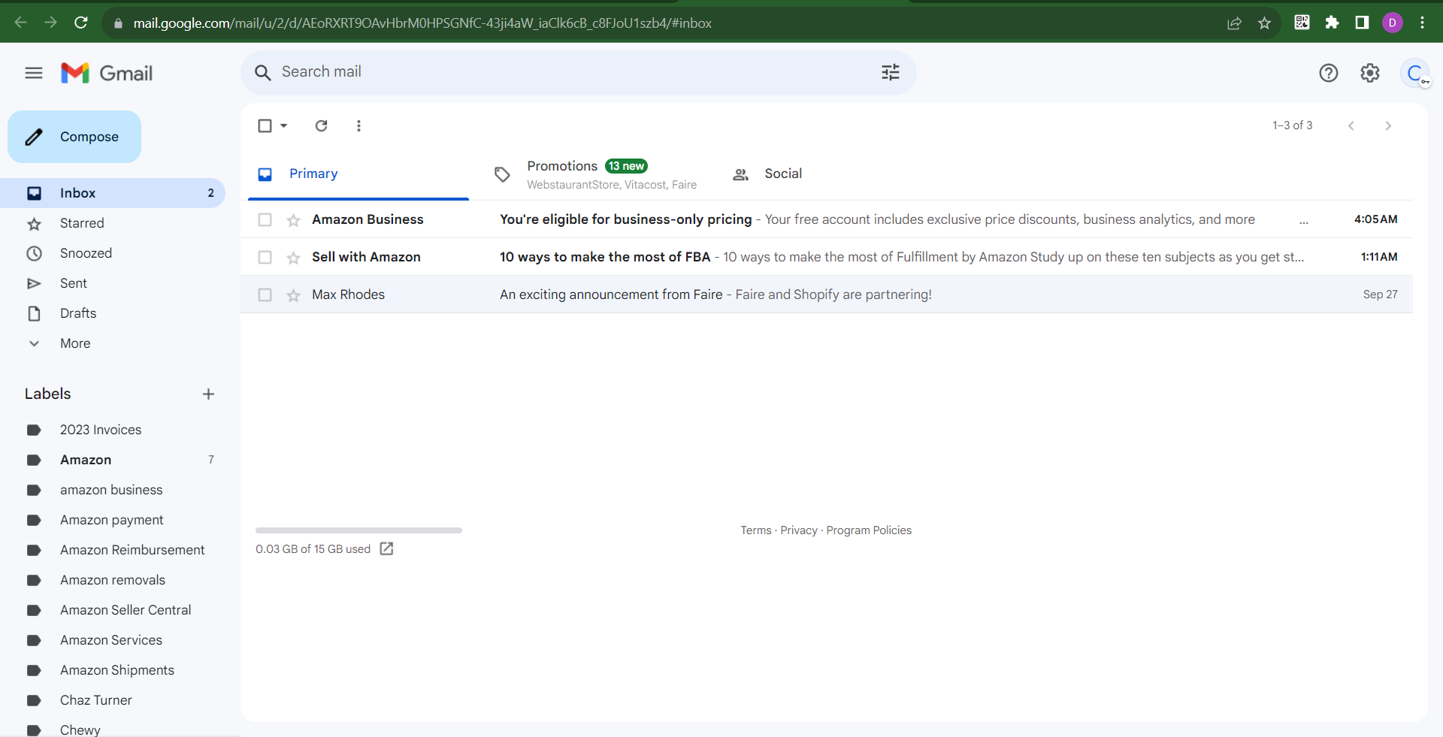This screenshot has width=1443, height=737.
Task: Open the Amazon payment label
Action: pos(113,520)
